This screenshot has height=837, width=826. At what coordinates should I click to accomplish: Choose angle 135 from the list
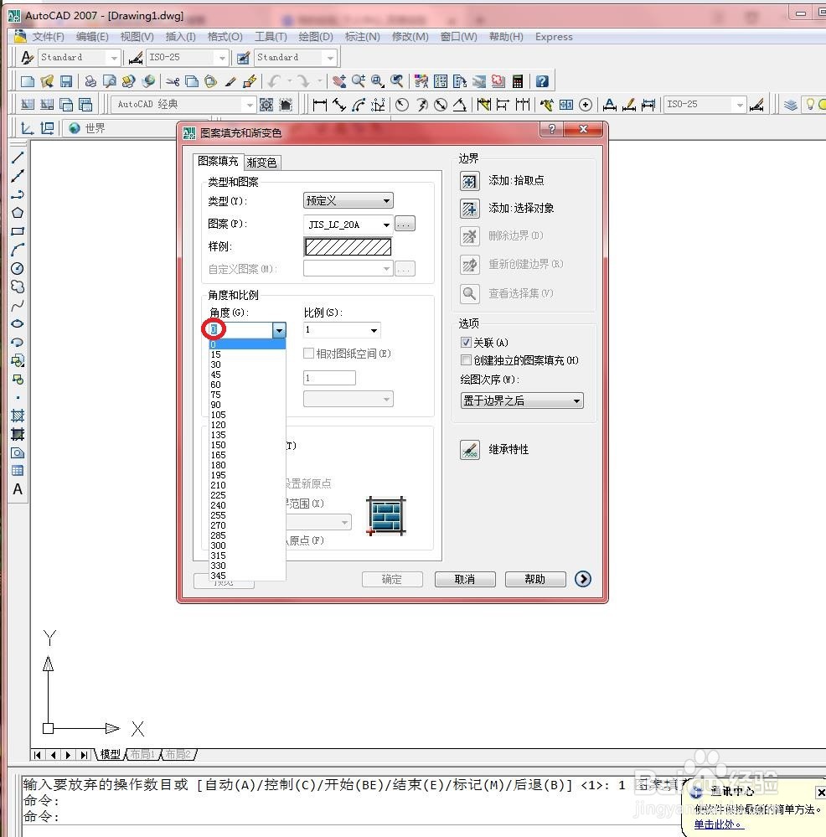tap(247, 435)
